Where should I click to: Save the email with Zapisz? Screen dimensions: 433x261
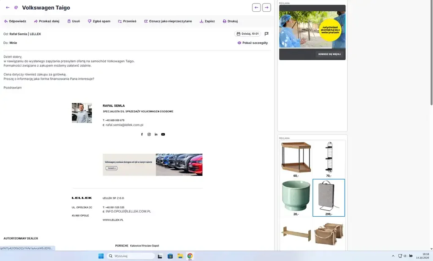click(x=207, y=21)
